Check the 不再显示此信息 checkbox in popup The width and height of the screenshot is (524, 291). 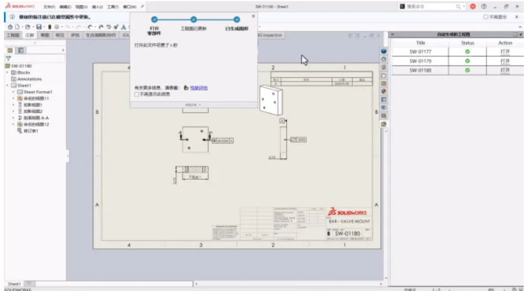(137, 94)
